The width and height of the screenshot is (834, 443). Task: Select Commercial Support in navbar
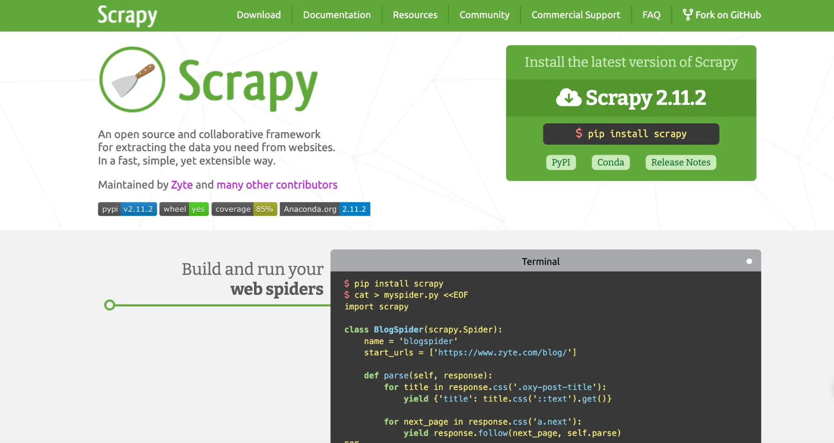(x=576, y=15)
